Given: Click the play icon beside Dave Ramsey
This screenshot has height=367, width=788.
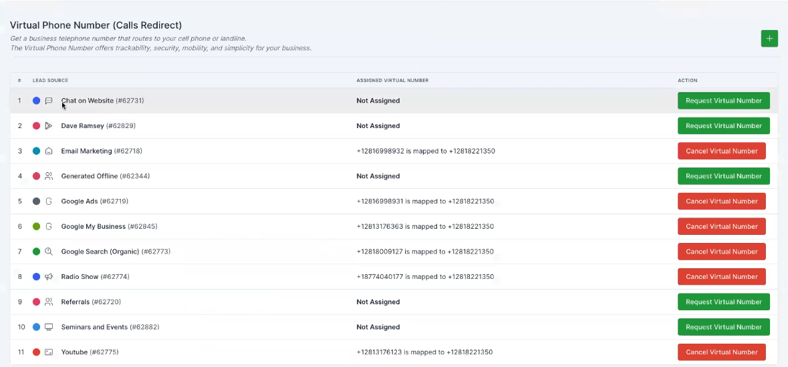Looking at the screenshot, I should pos(49,126).
